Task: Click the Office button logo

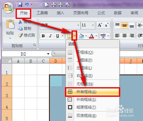Action: coord(8,8)
